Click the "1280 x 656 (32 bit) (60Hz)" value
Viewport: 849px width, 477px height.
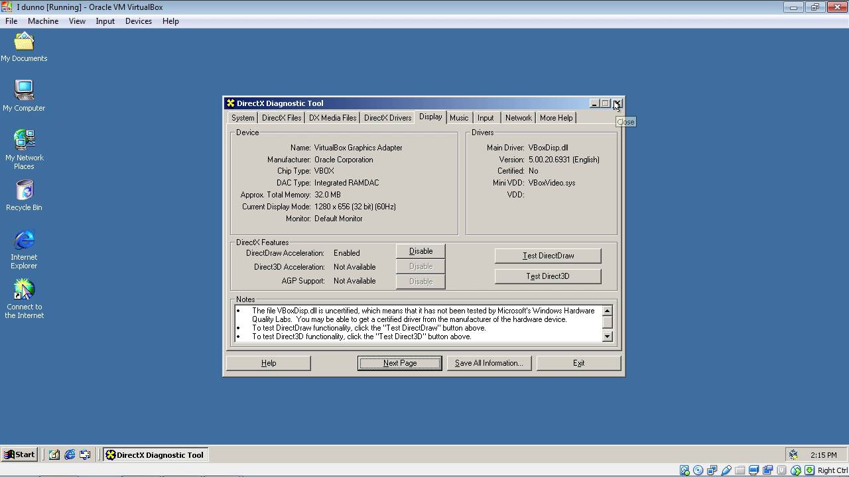[x=355, y=207]
